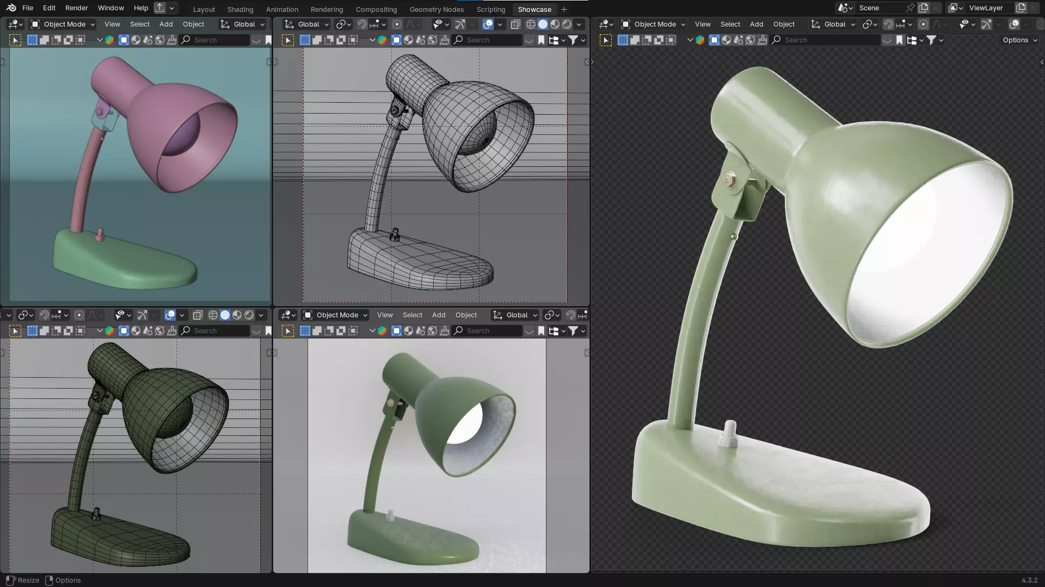Image resolution: width=1045 pixels, height=587 pixels.
Task: Switch to material preview shading in top-middle viewport
Action: 555,24
